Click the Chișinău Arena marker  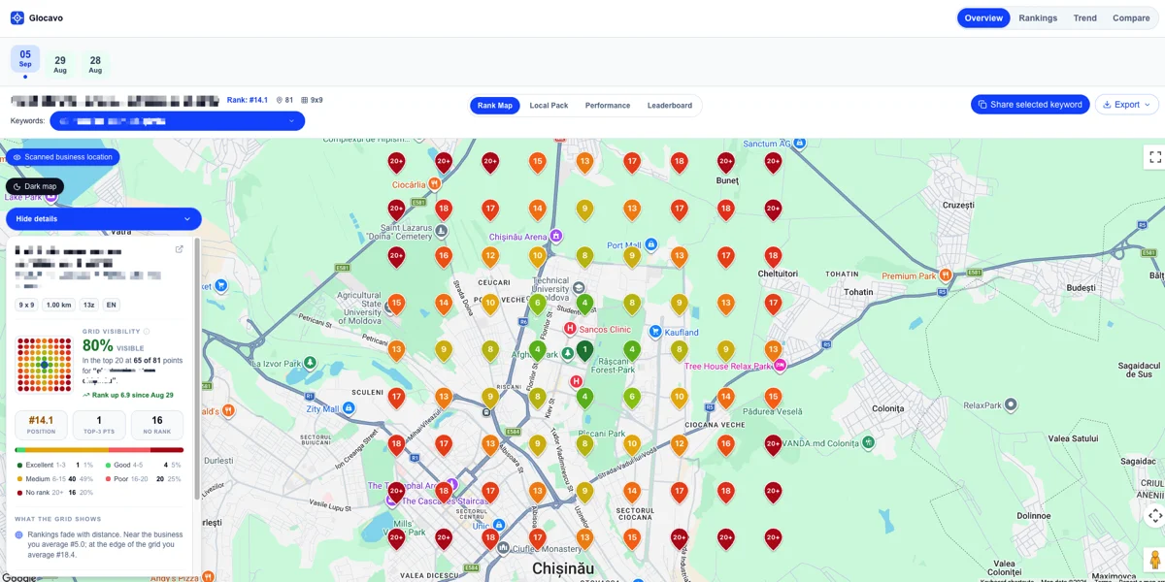click(x=556, y=236)
